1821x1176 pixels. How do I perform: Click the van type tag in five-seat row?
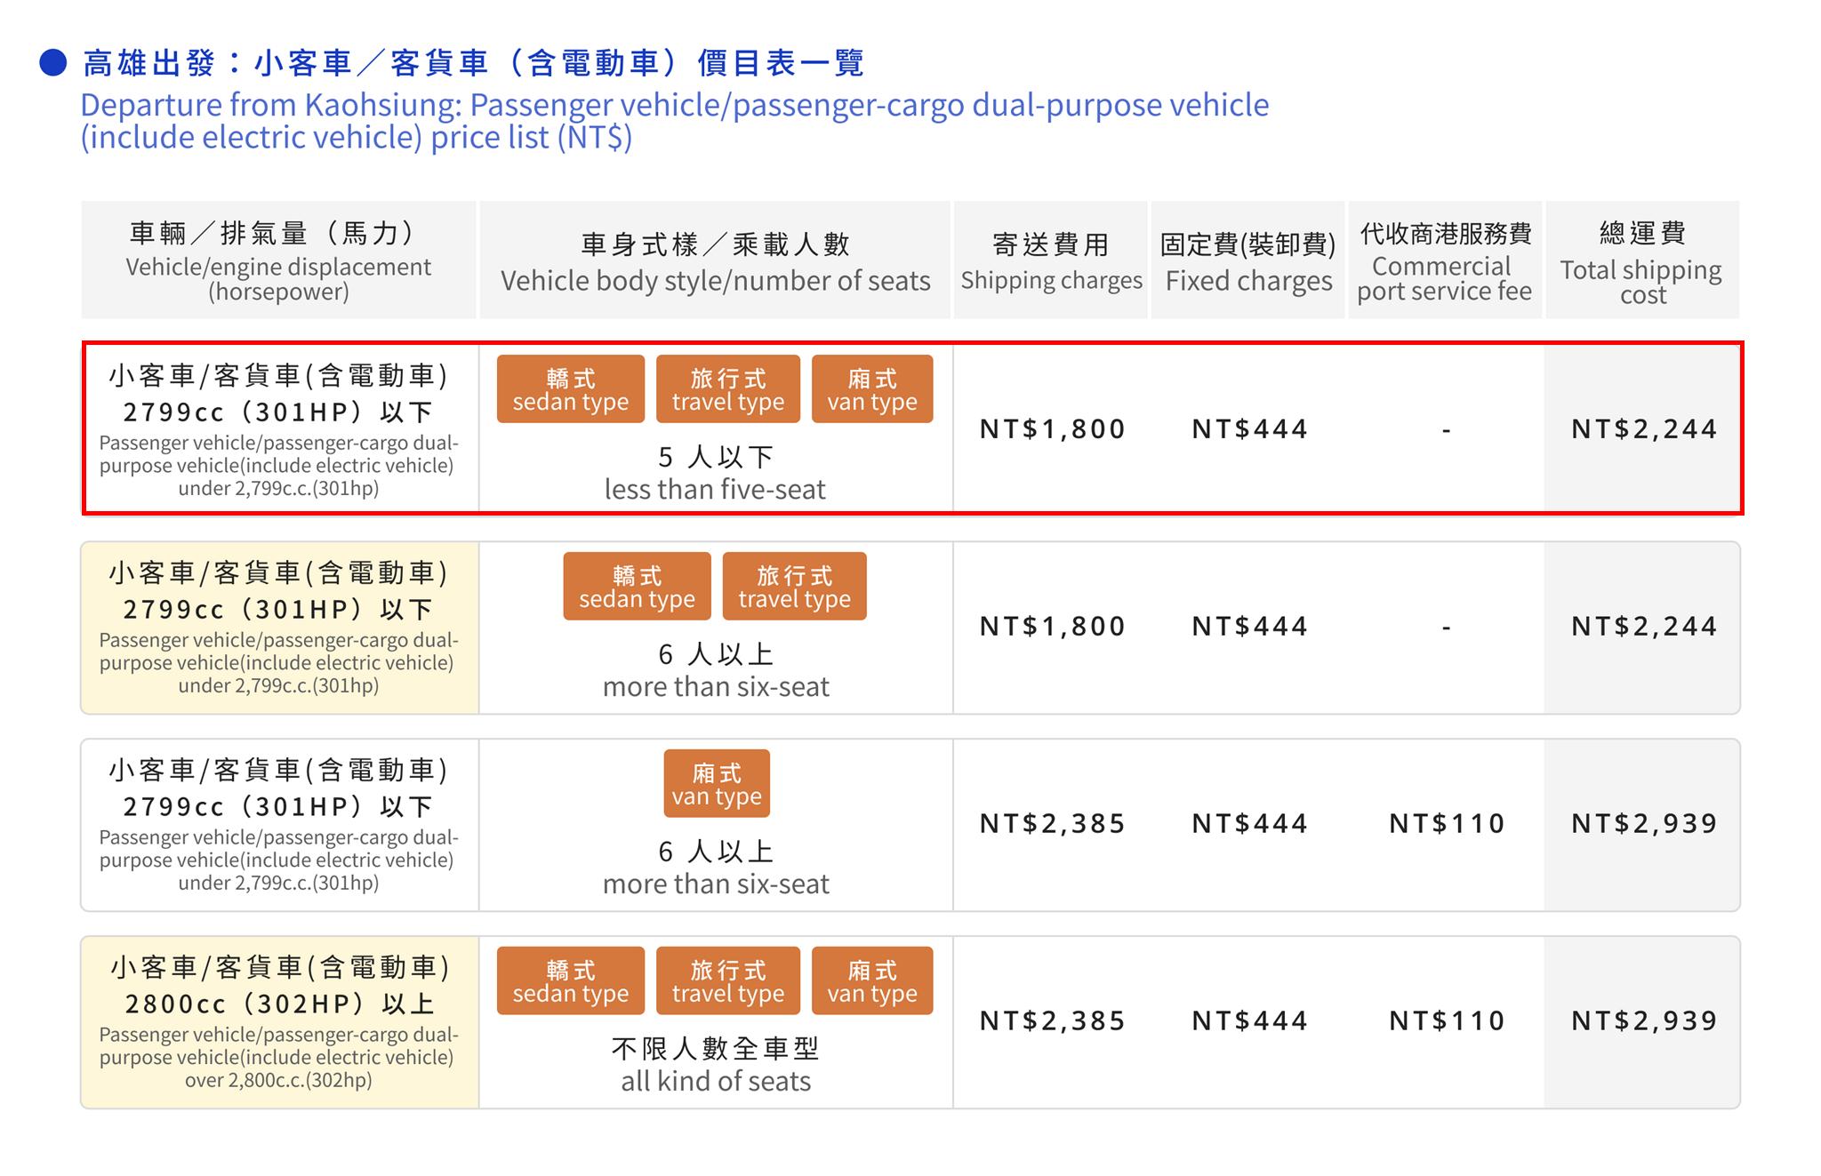pos(872,389)
